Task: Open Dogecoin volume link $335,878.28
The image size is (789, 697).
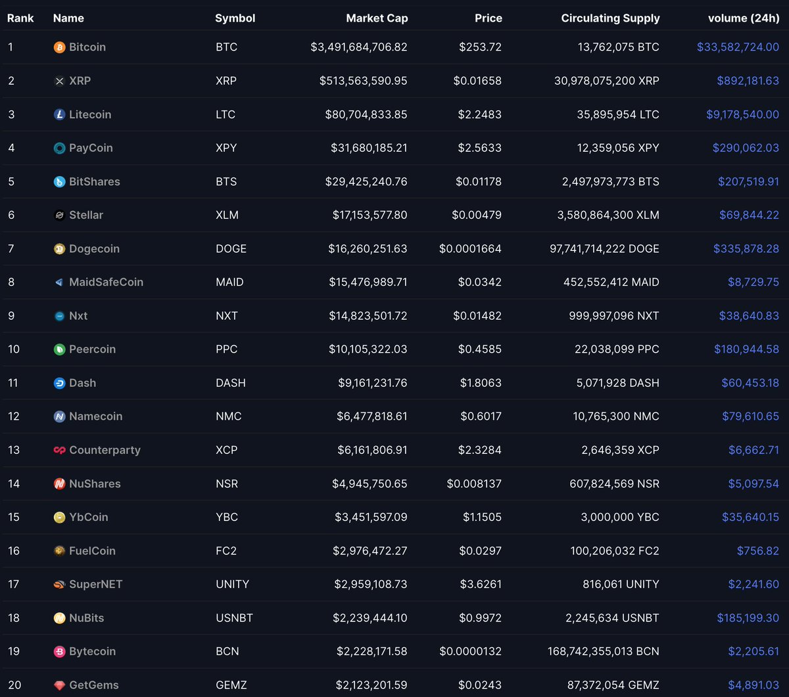Action: click(746, 248)
